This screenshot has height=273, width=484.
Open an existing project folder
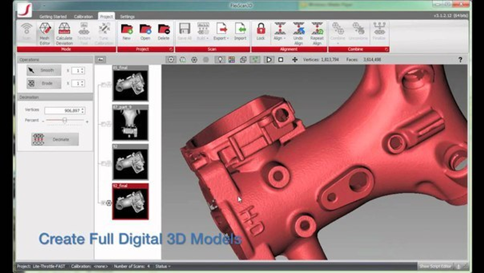click(145, 32)
